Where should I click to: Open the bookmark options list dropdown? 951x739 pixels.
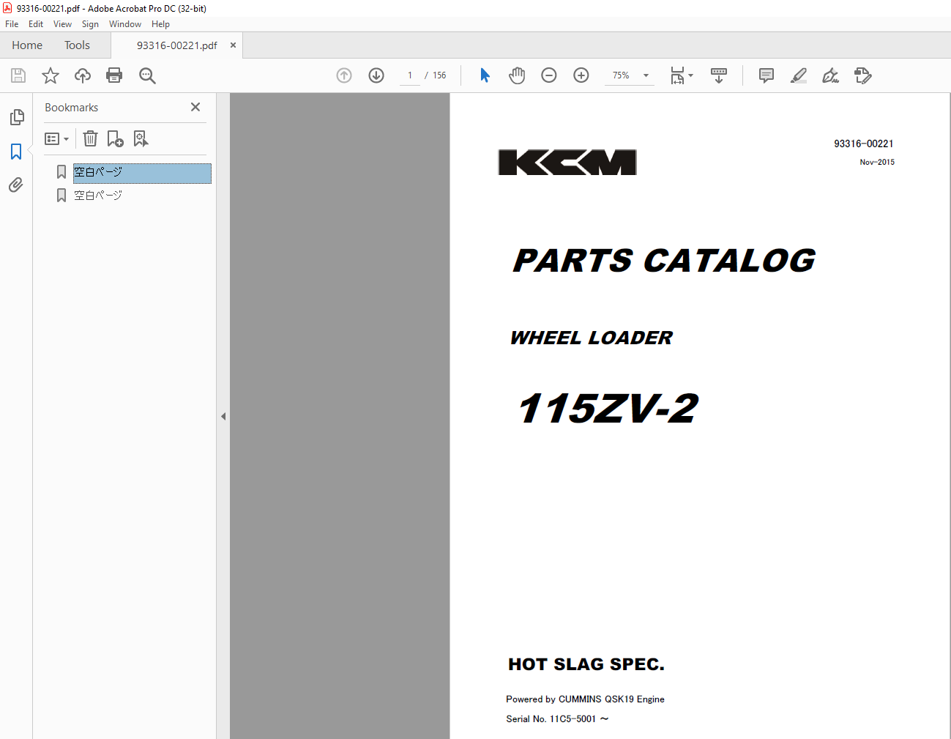coord(56,138)
